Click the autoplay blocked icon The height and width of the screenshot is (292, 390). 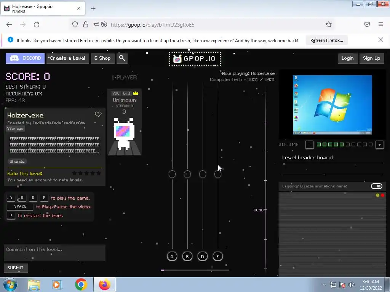click(104, 24)
